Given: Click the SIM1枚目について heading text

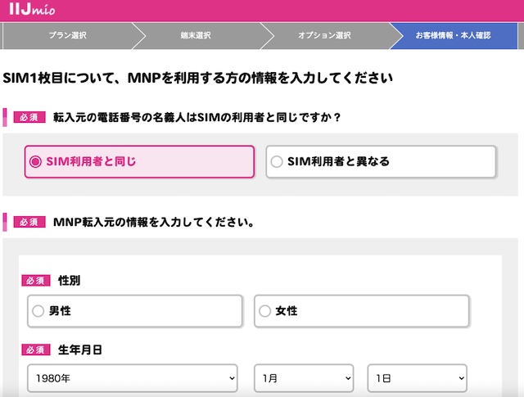Looking at the screenshot, I should coord(197,79).
